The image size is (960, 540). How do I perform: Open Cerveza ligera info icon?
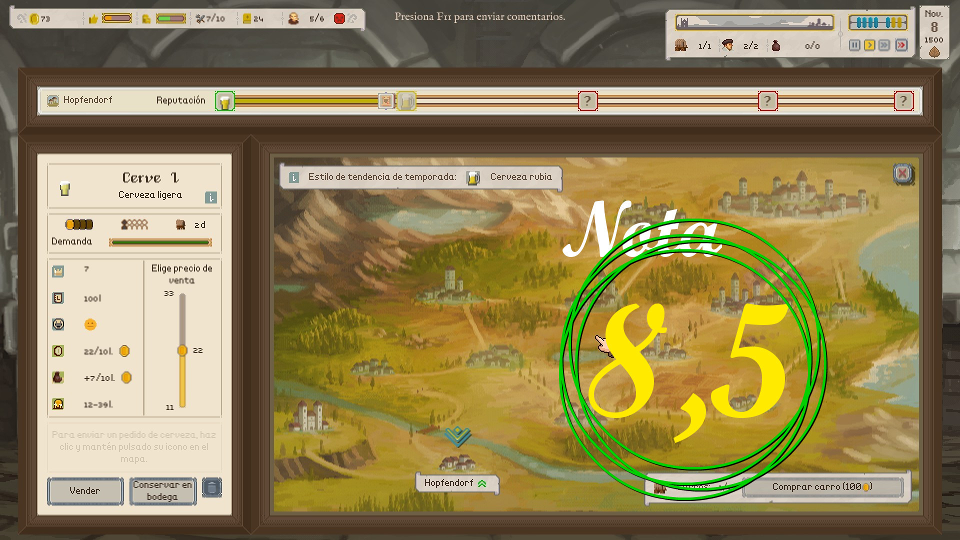tap(210, 197)
